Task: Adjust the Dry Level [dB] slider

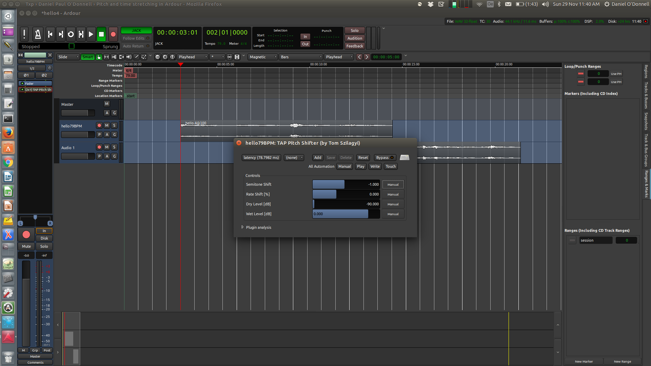Action: tap(346, 204)
